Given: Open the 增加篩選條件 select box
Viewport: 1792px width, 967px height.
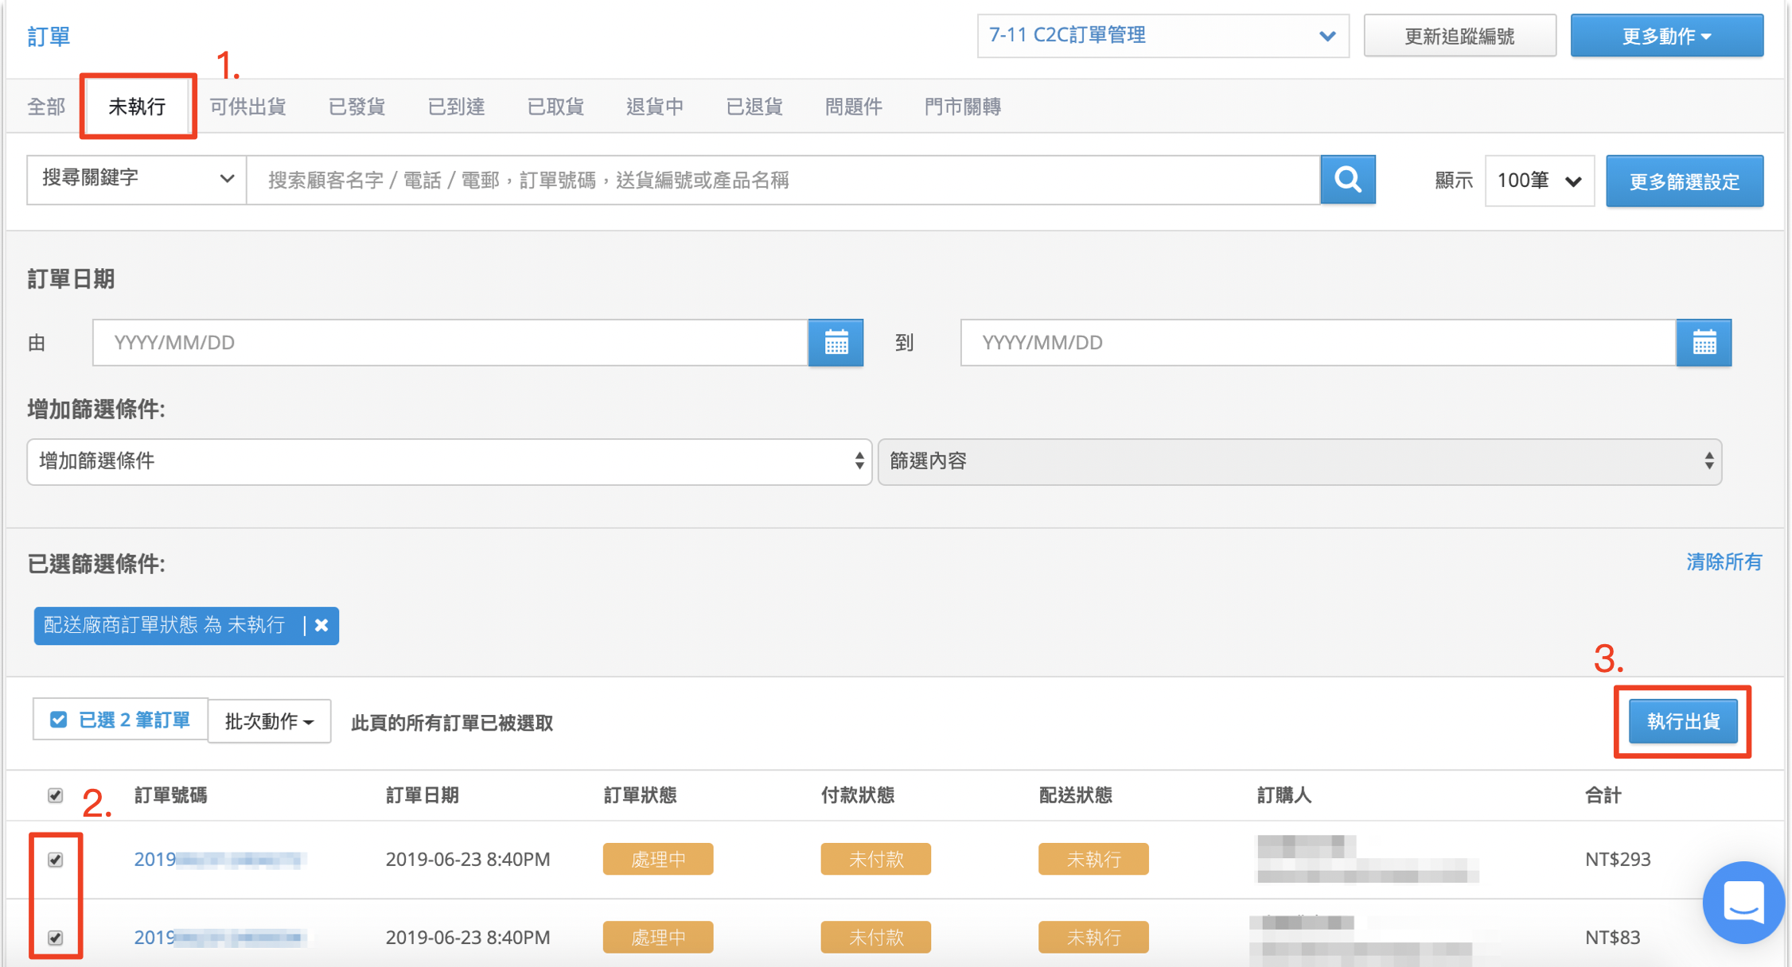Looking at the screenshot, I should (x=450, y=461).
